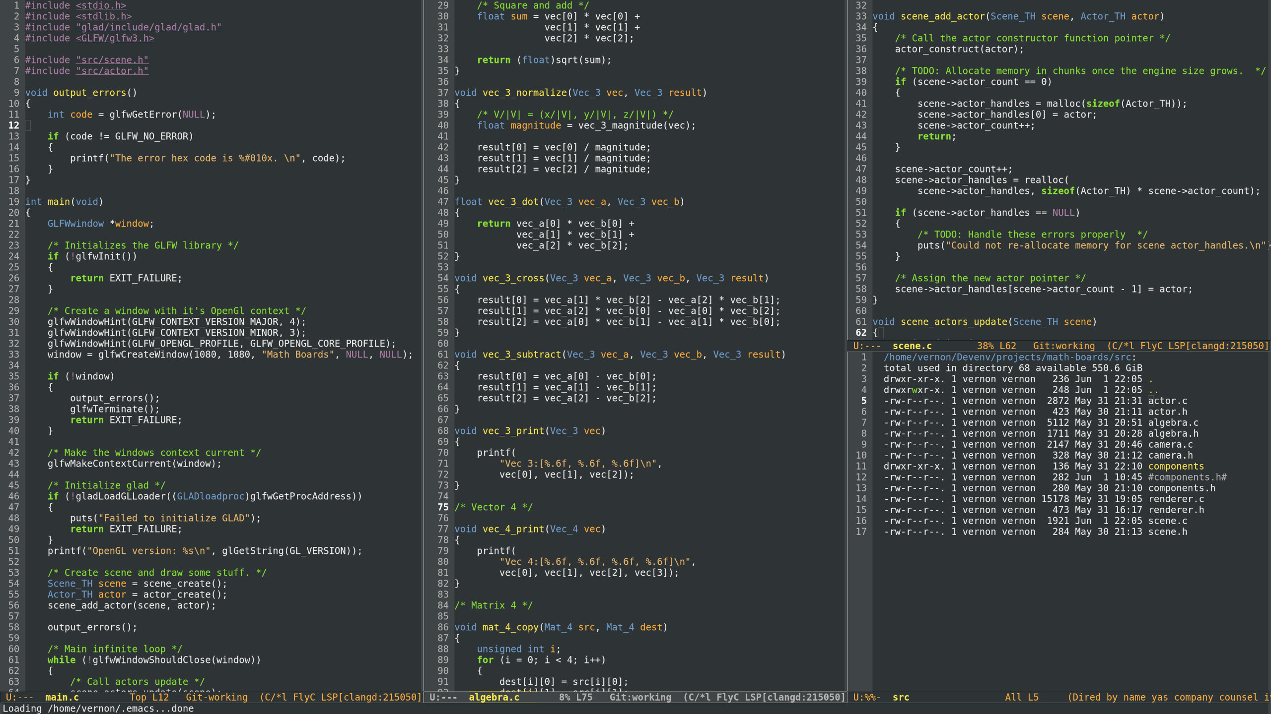
Task: Click algebra.c buffer name in mode line
Action: click(494, 697)
